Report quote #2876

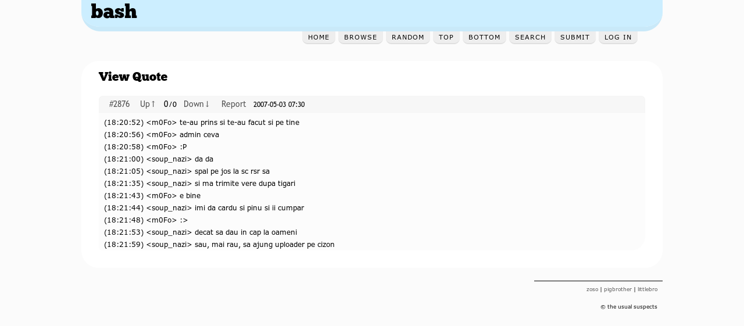[234, 104]
